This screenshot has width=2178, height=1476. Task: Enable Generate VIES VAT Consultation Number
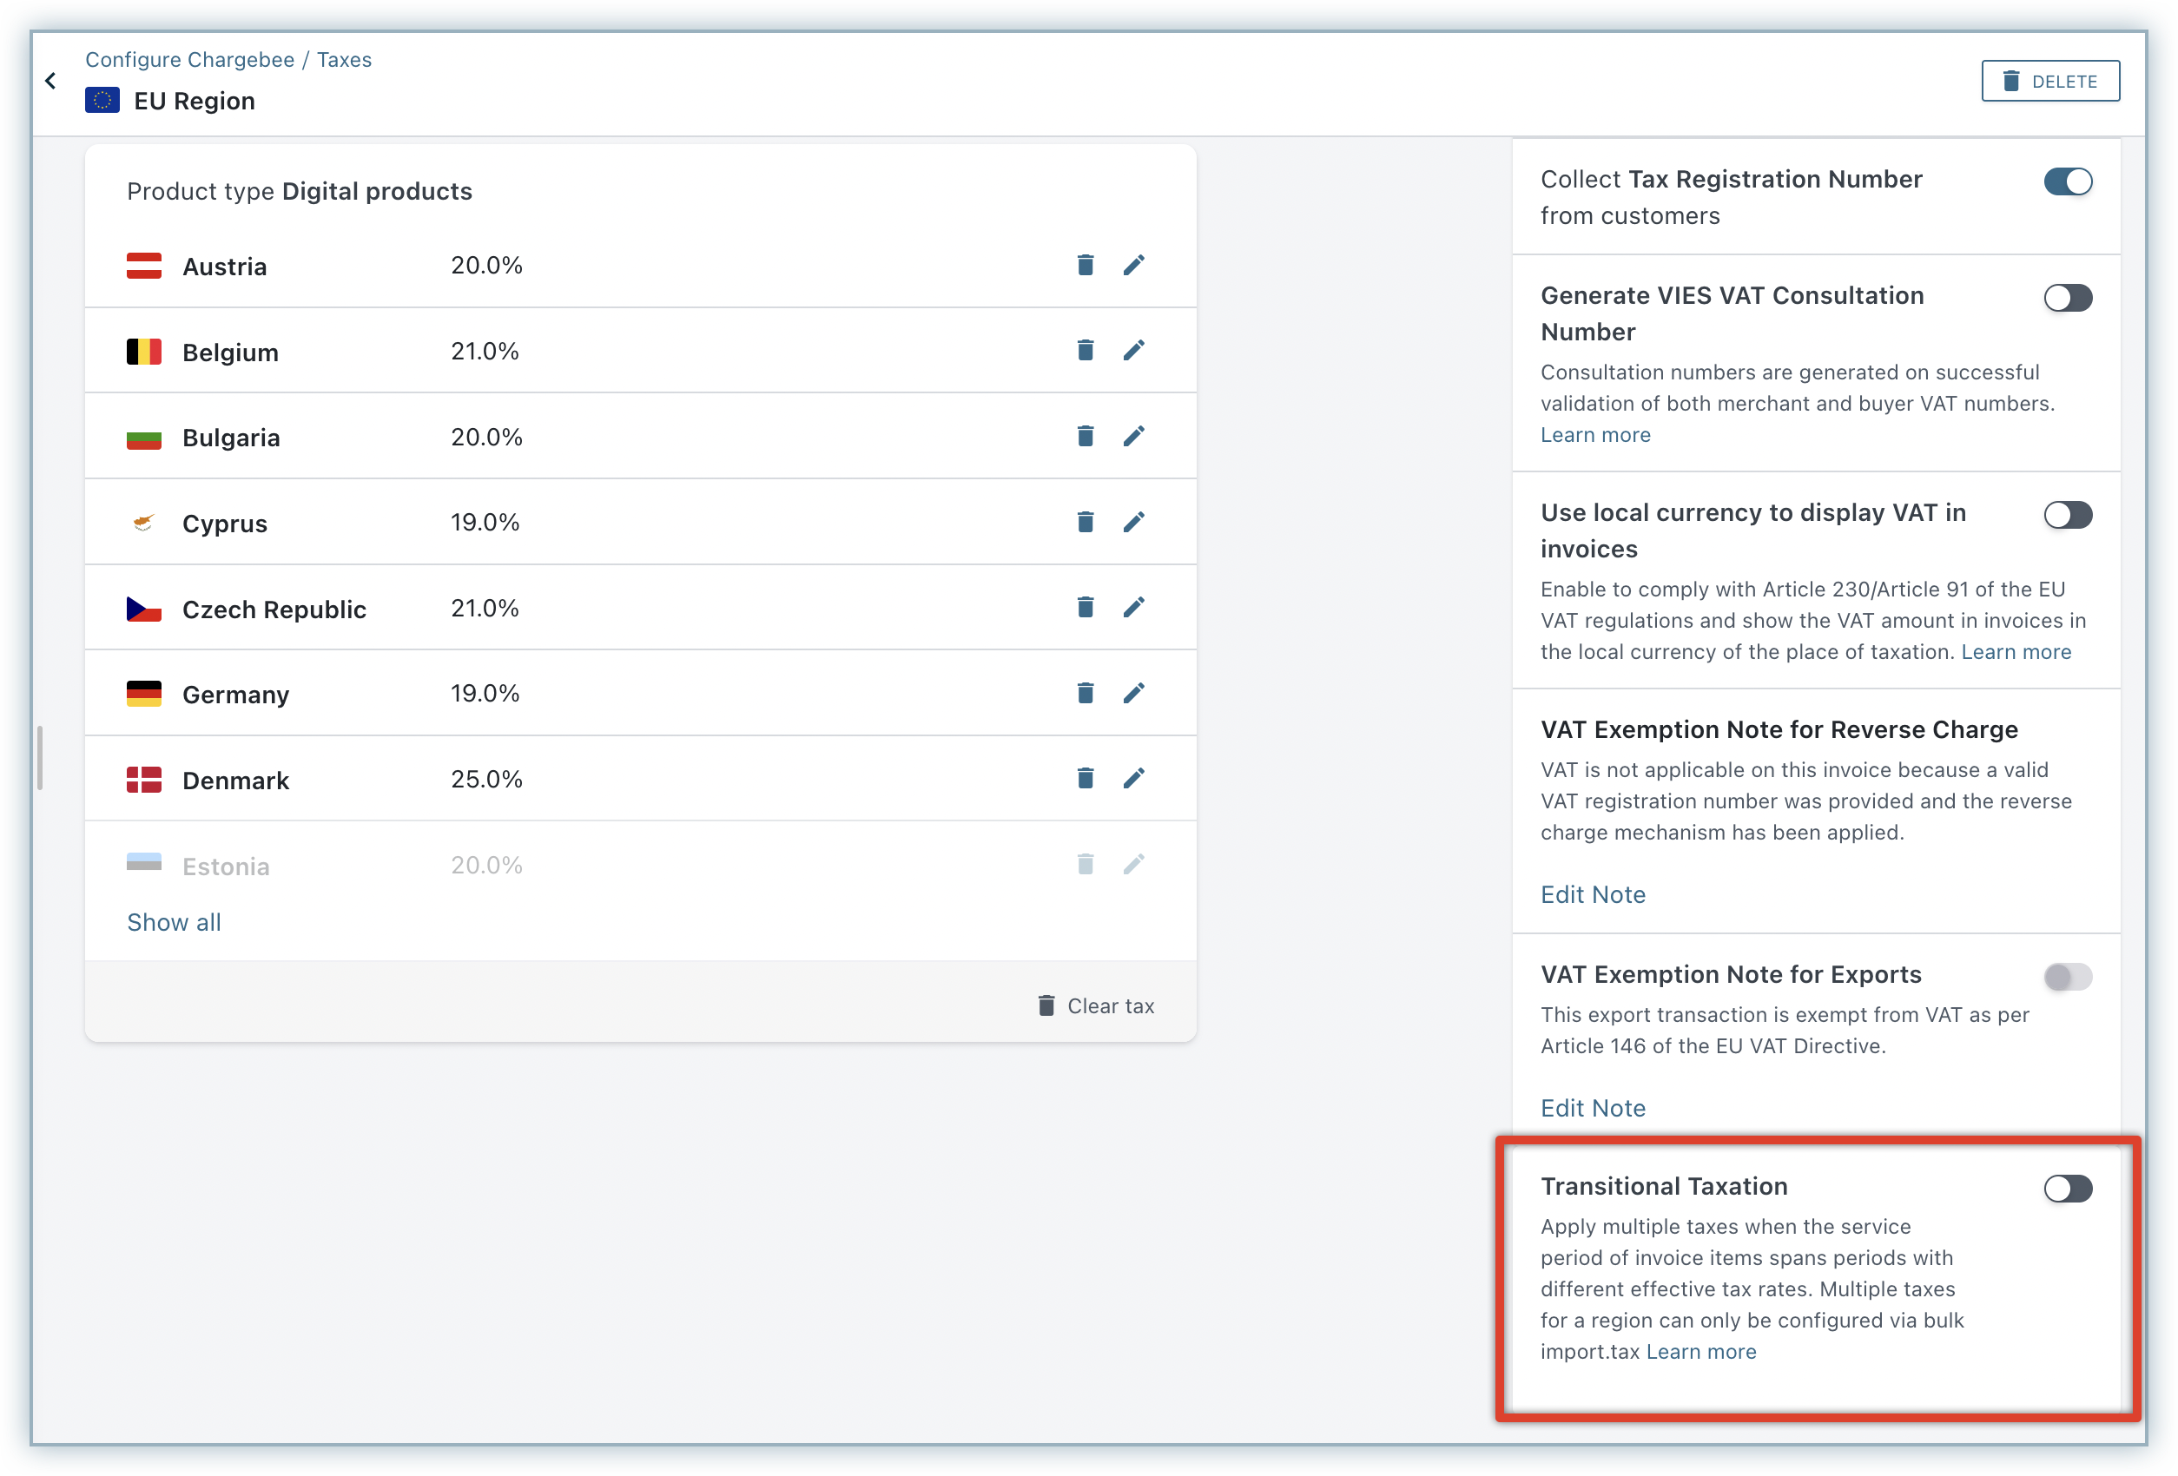[2067, 298]
